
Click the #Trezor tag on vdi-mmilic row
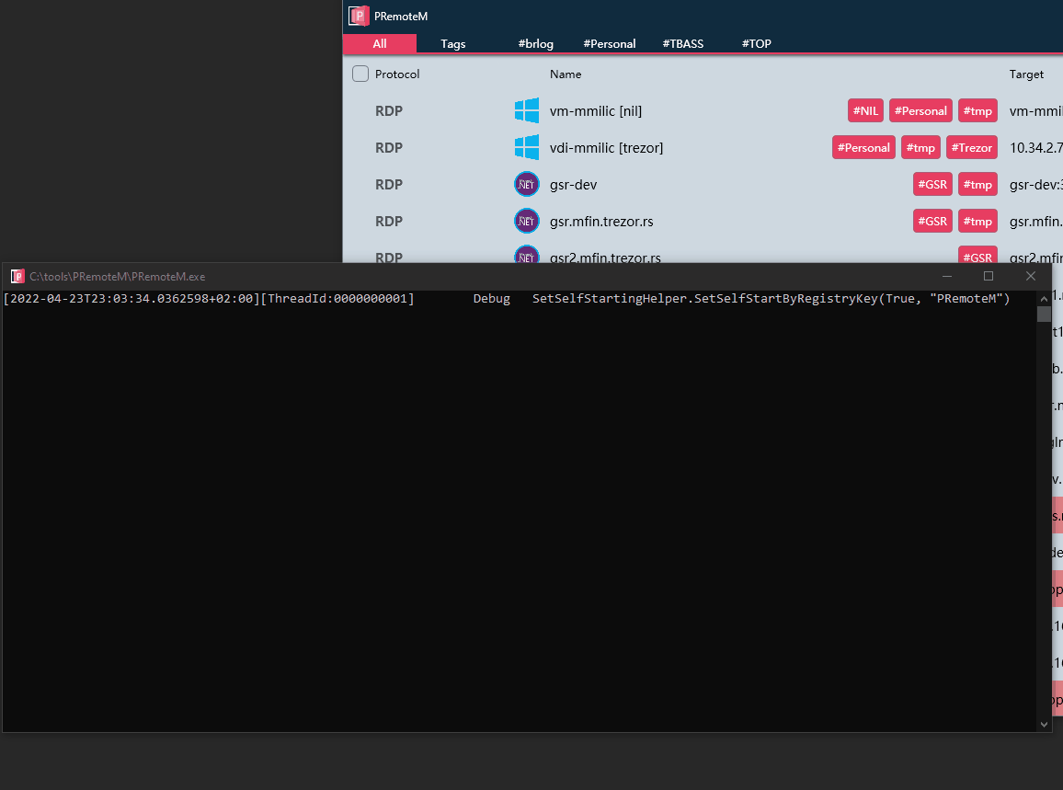(x=971, y=147)
